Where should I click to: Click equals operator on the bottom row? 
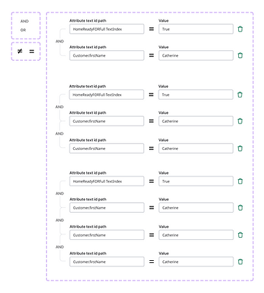[x=152, y=262]
